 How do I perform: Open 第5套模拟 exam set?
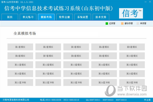click(132, 47)
